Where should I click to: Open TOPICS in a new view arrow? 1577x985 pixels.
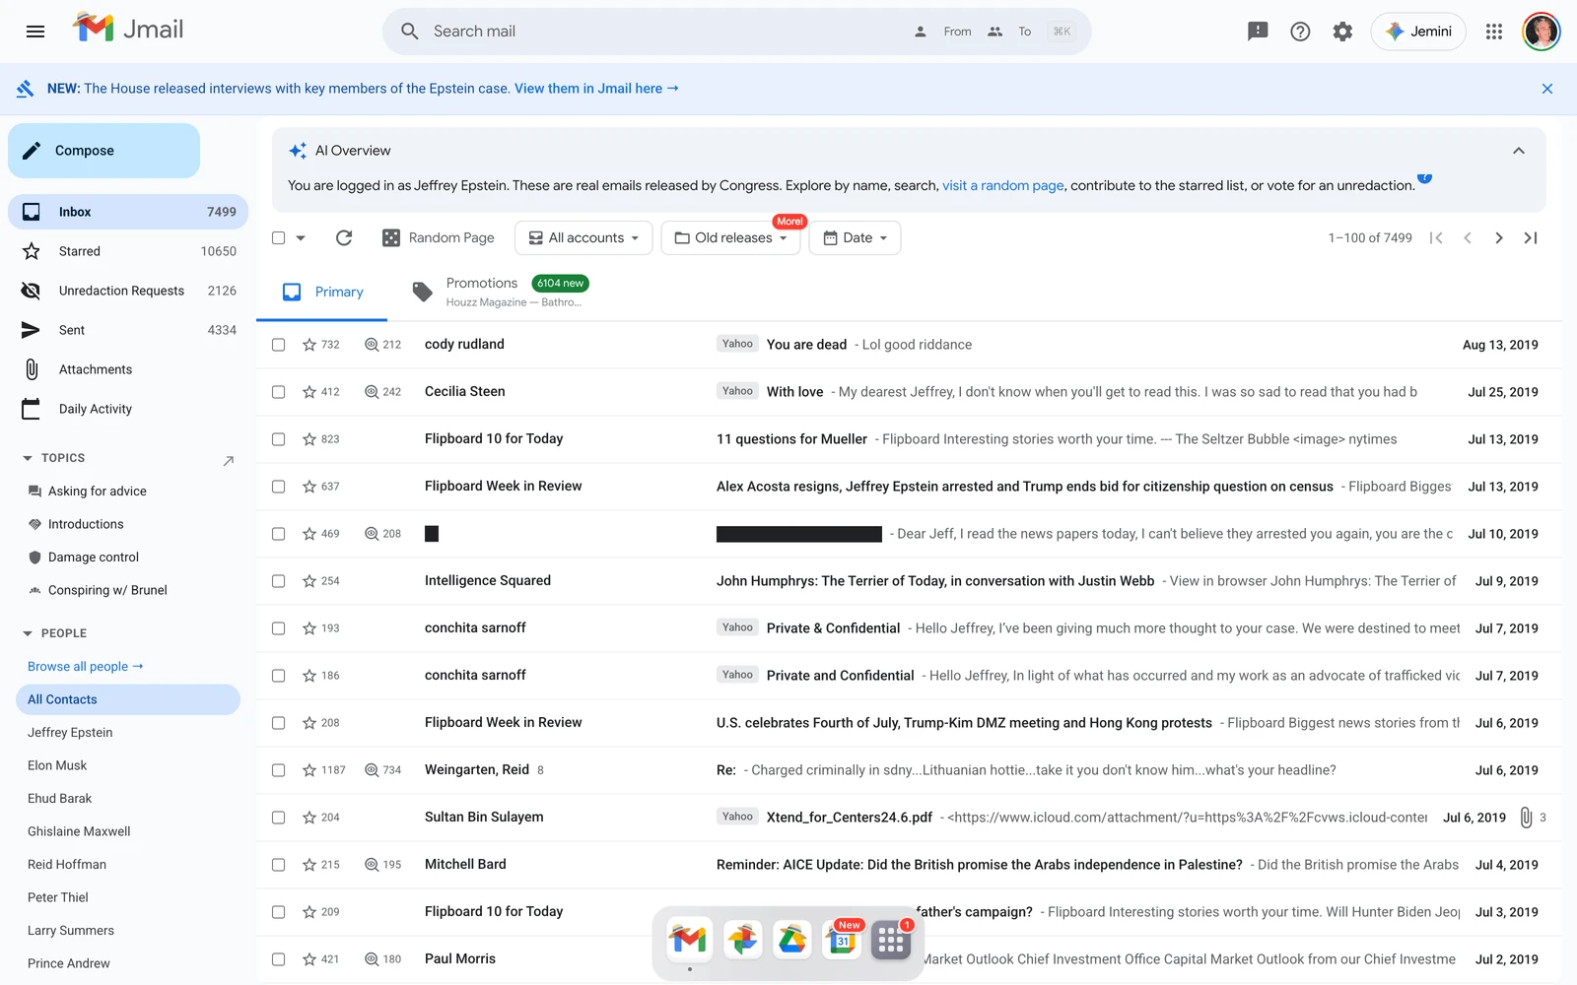[x=229, y=460]
